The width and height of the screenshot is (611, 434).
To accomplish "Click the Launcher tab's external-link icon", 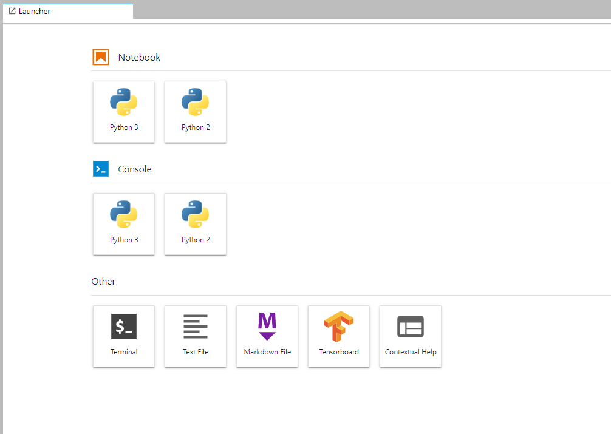I will [x=12, y=11].
